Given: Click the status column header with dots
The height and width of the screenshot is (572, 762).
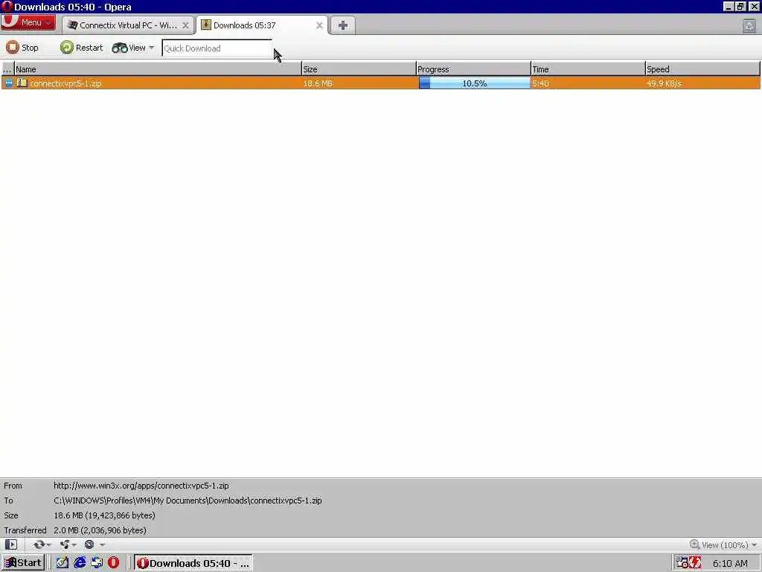Looking at the screenshot, I should click(7, 69).
